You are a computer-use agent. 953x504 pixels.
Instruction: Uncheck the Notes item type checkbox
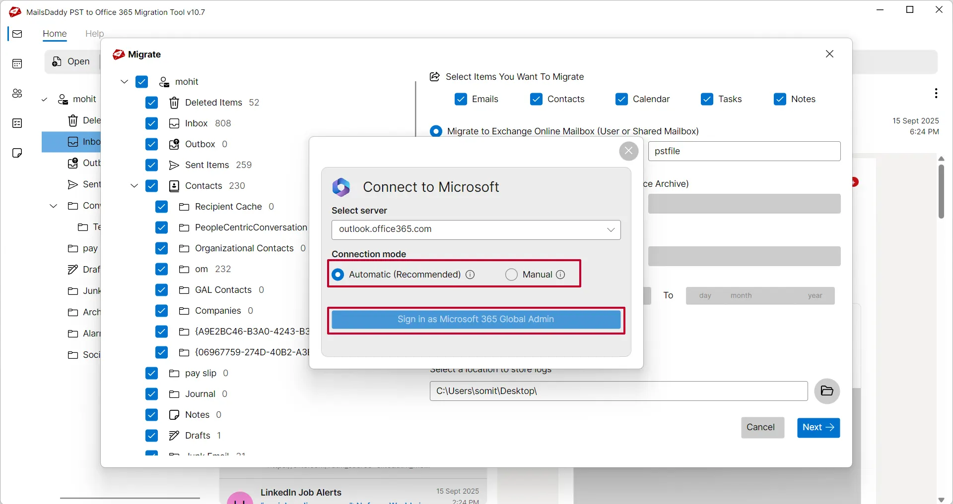coord(780,99)
